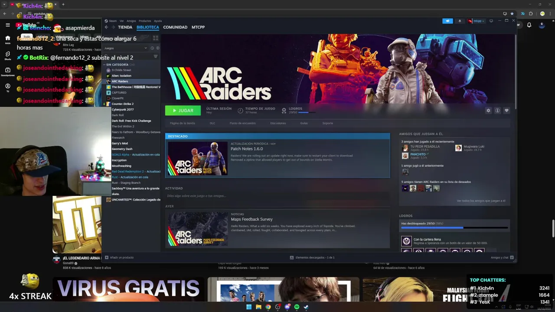
Task: Open Spotify from taskbar
Action: click(297, 307)
